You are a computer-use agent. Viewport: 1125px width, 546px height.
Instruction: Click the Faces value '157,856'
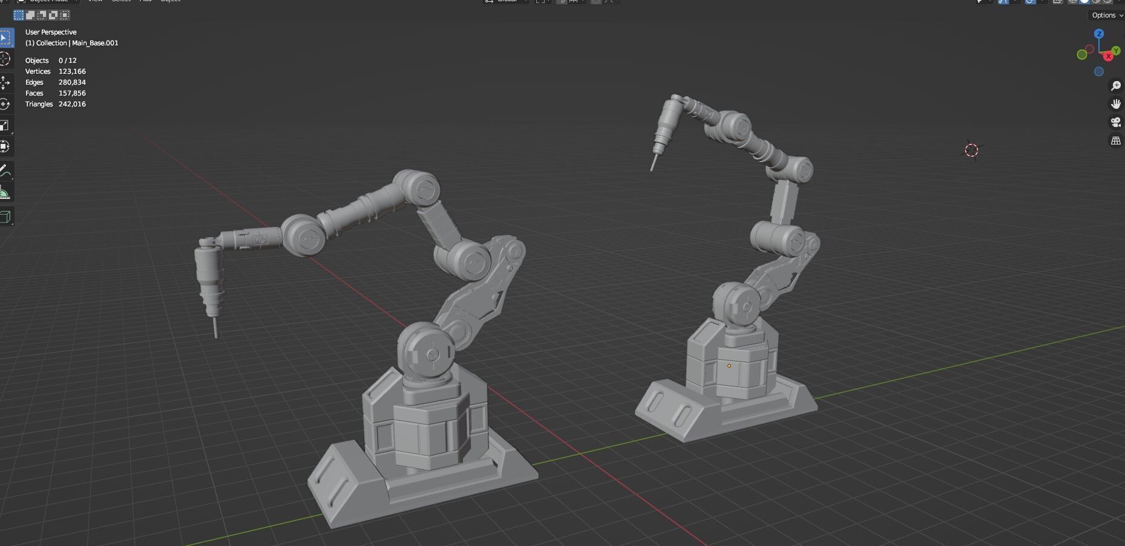(72, 93)
